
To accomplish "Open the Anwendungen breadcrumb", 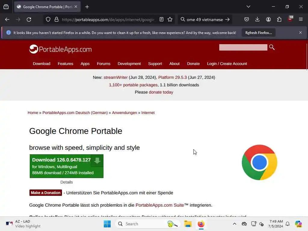I will click(124, 113).
